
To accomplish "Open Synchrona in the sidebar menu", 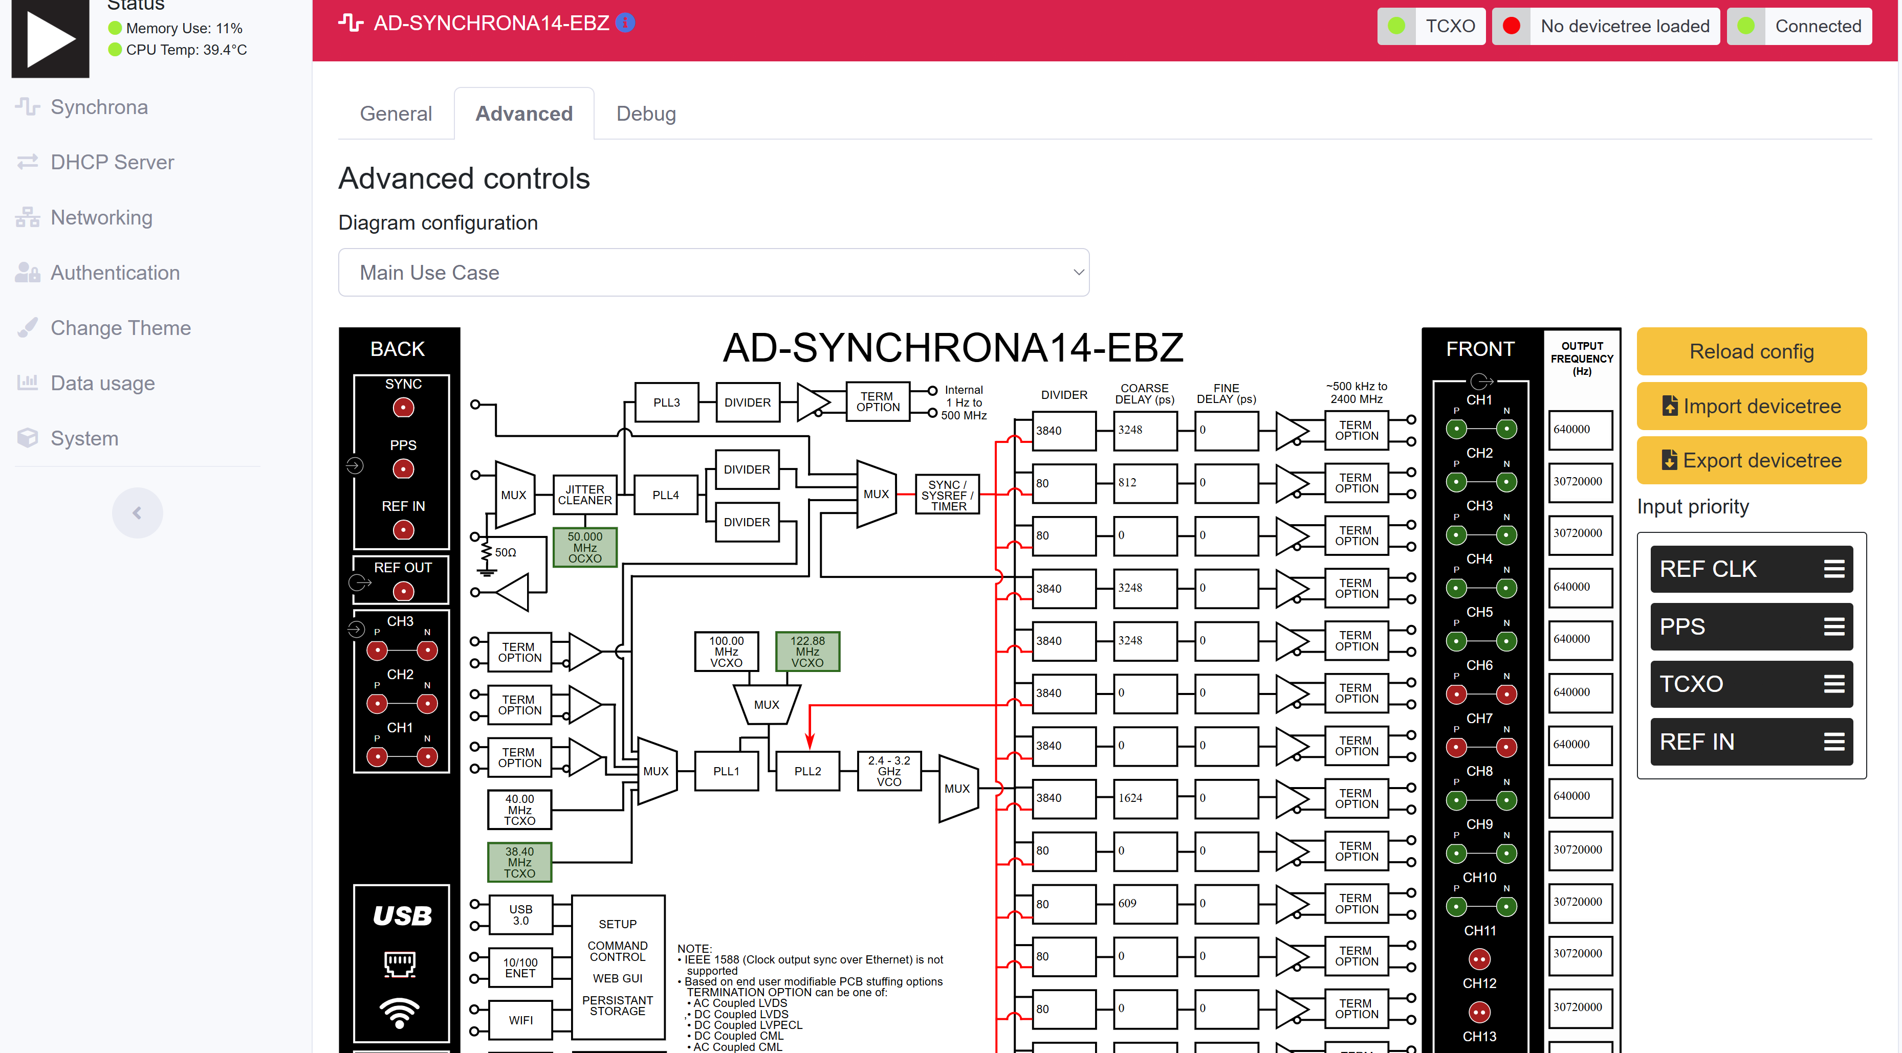I will pyautogui.click(x=99, y=107).
